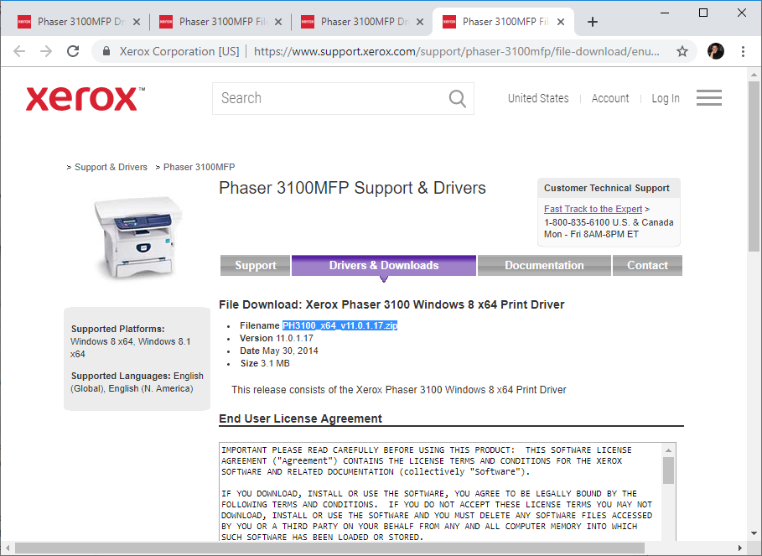
Task: Open the Xerox hamburger menu
Action: pyautogui.click(x=709, y=97)
